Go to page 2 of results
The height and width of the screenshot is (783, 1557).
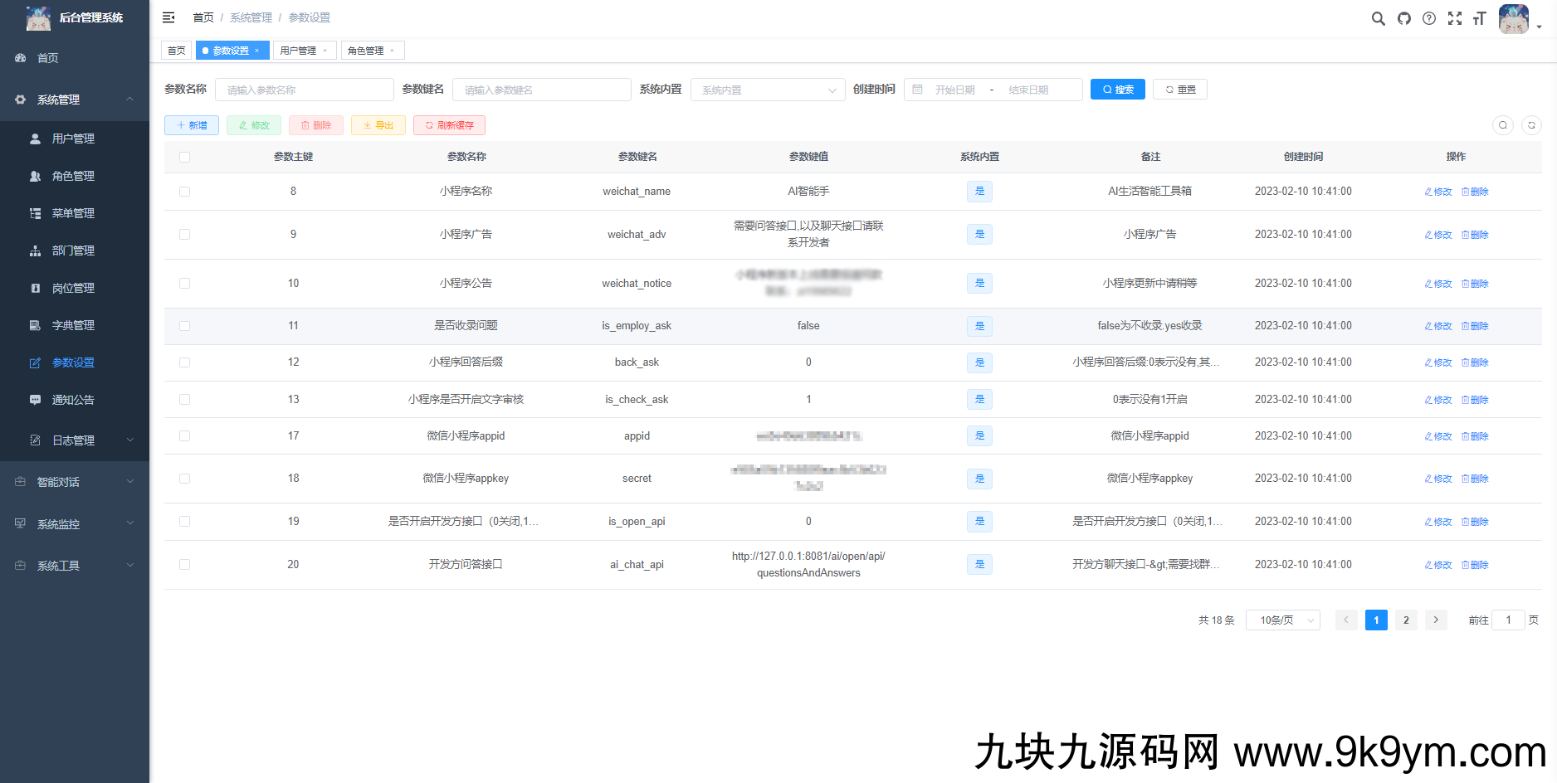1406,620
